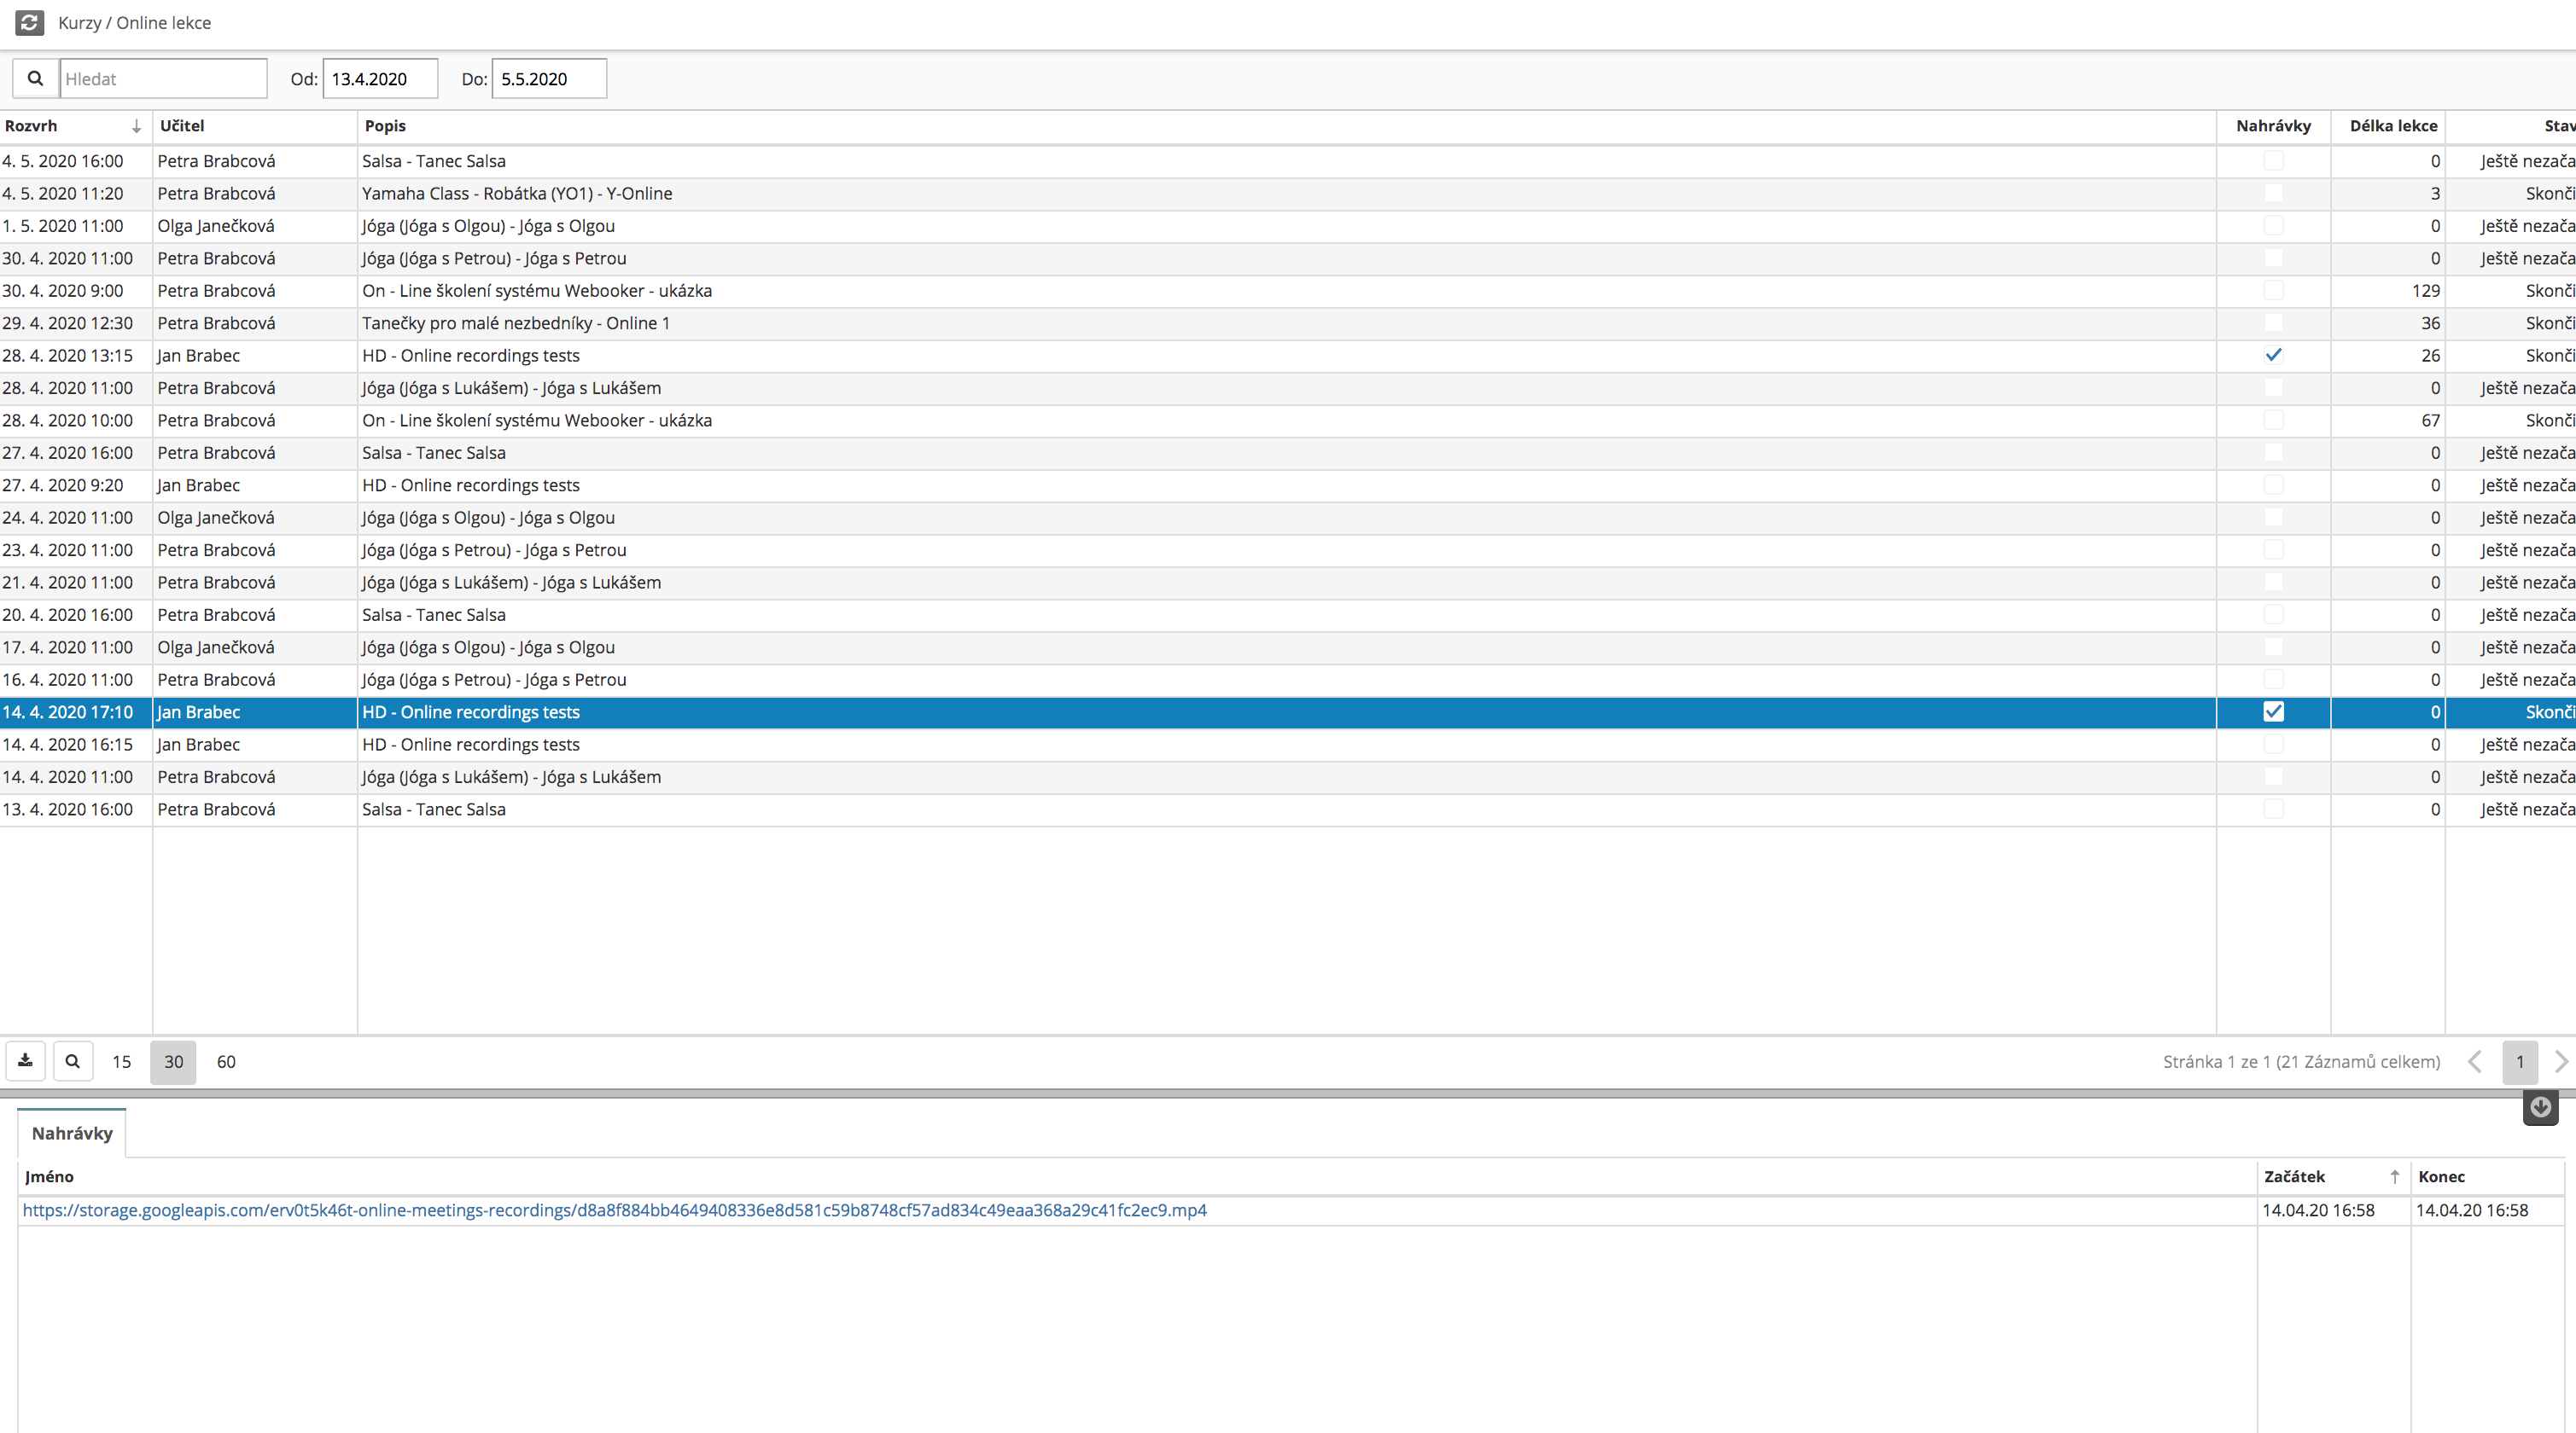Toggle Nahrávky checkbox for 28. 4. 2020 13:15 row
This screenshot has height=1433, width=2576.
coord(2273,355)
